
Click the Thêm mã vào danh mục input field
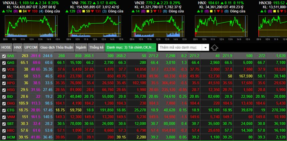click(180, 48)
